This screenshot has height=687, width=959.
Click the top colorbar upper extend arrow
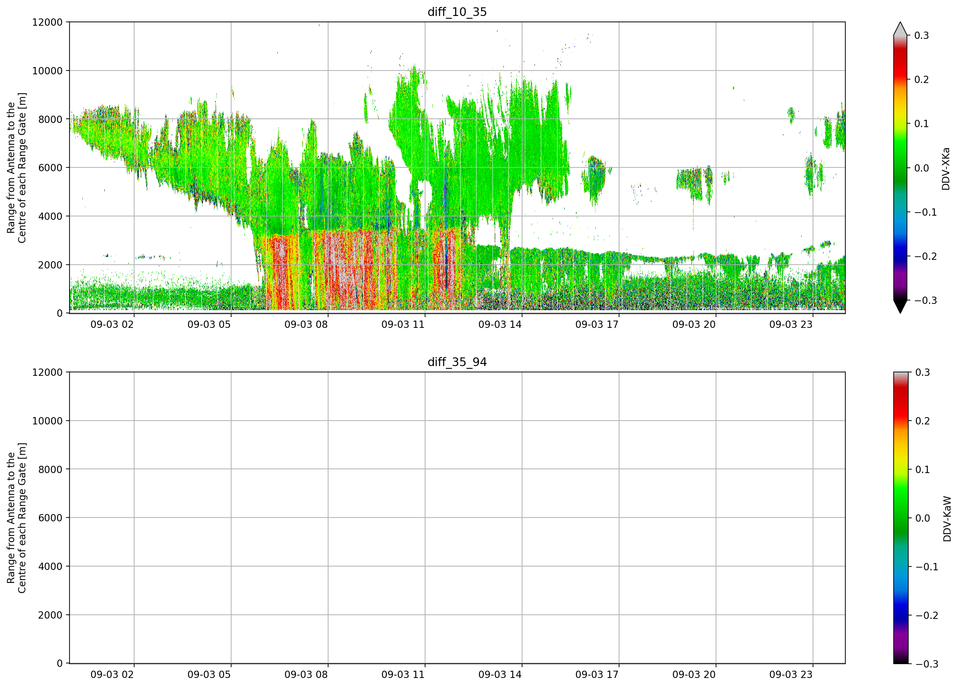[900, 28]
